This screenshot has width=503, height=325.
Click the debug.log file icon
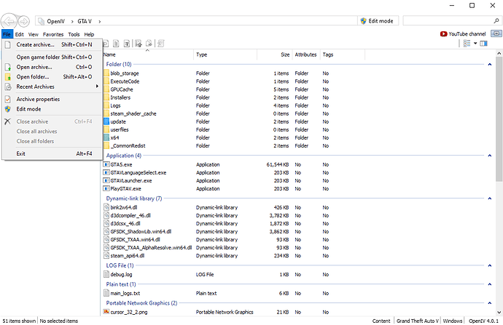[106, 274]
